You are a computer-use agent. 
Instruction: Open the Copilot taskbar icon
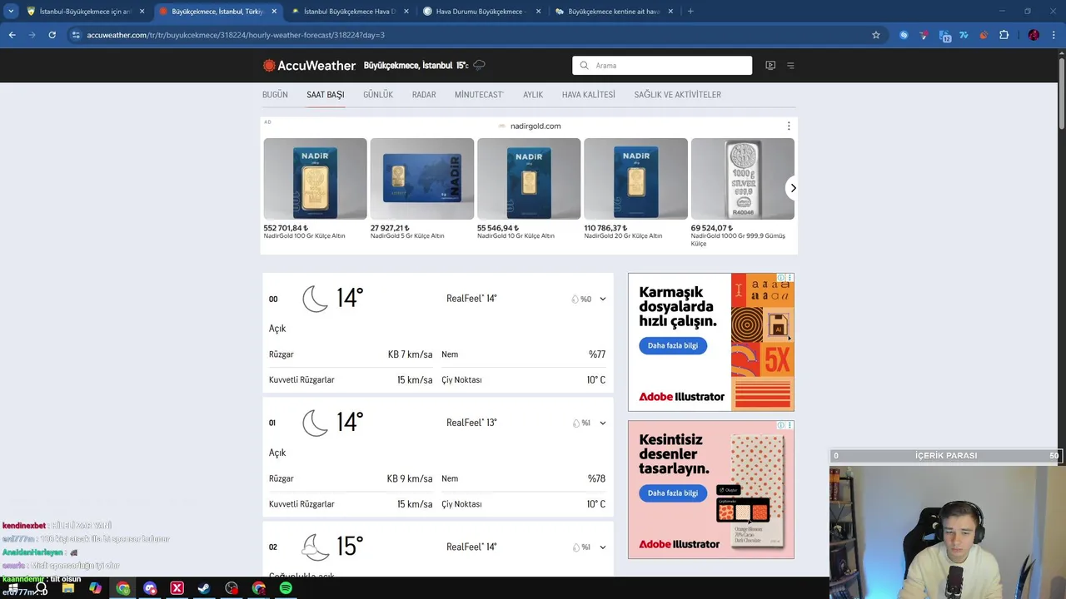(x=95, y=588)
